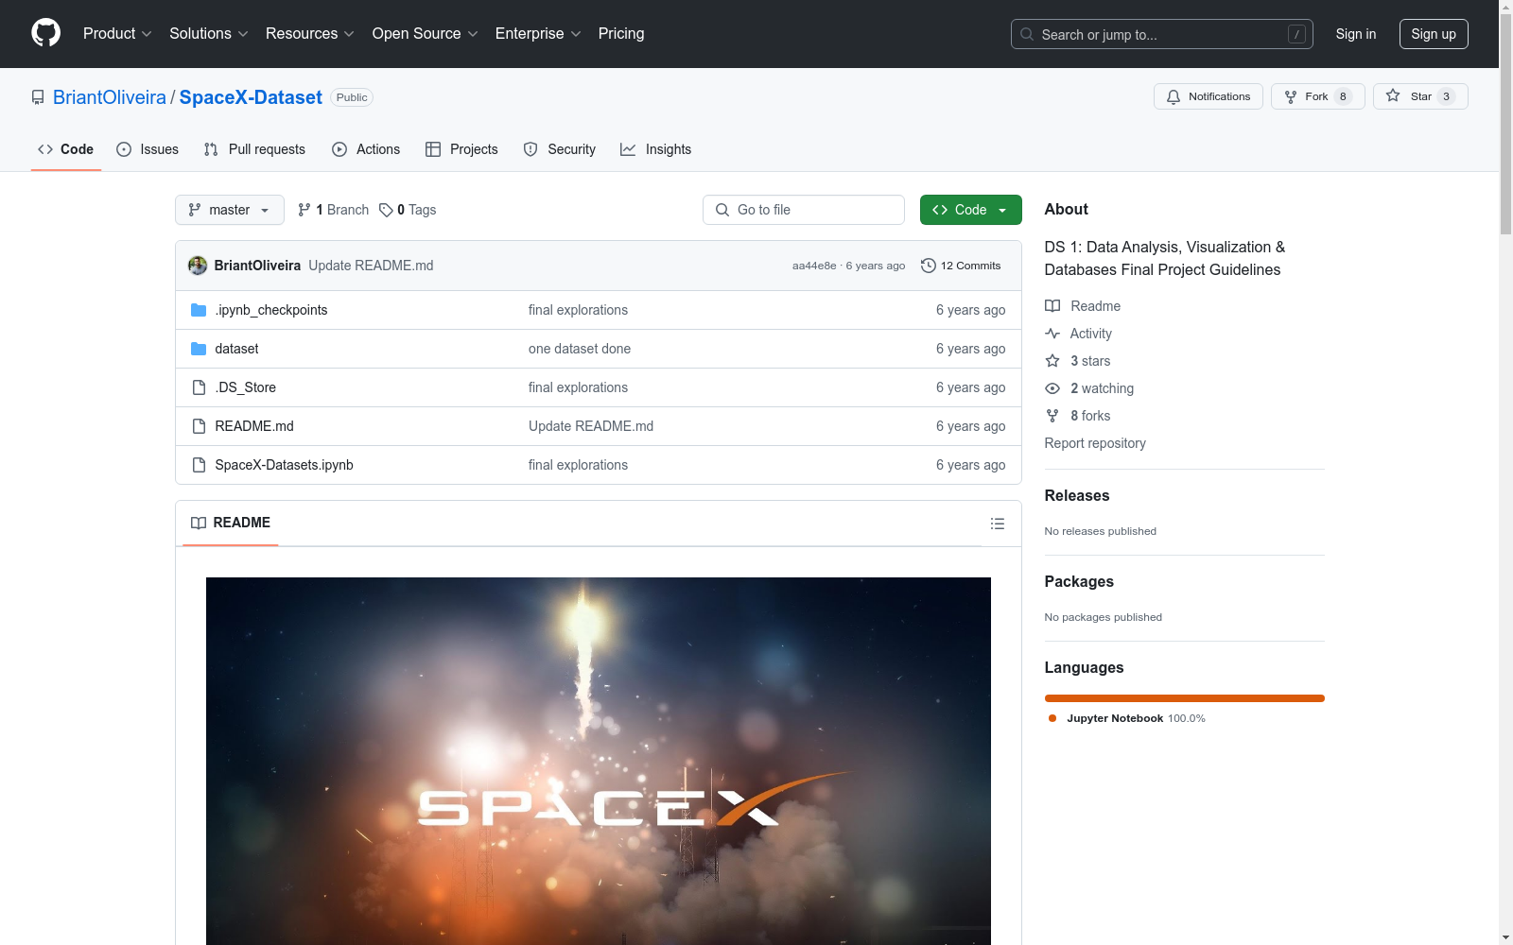1513x945 pixels.
Task: Switch to the Security tab
Action: 560,149
